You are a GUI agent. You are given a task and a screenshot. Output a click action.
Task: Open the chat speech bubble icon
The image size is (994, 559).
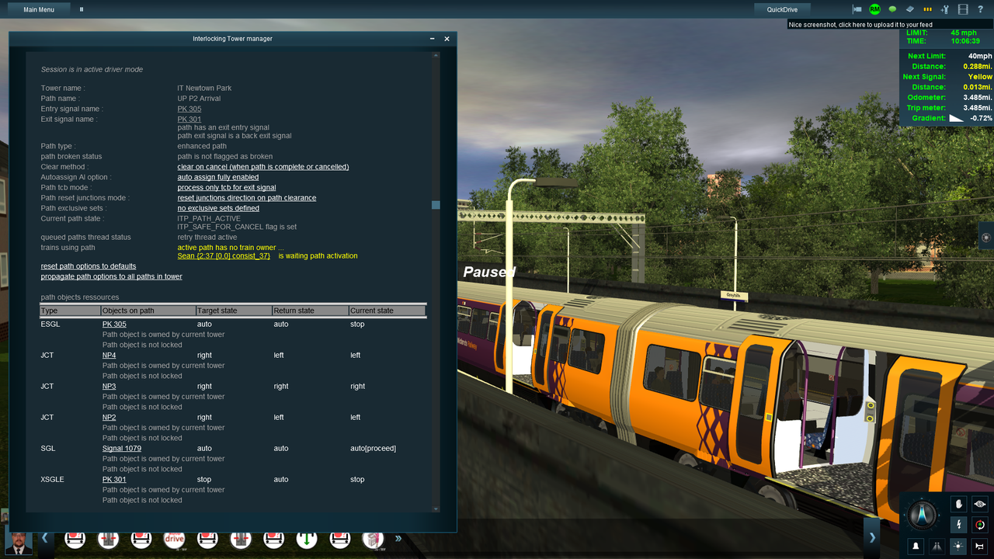(x=892, y=9)
